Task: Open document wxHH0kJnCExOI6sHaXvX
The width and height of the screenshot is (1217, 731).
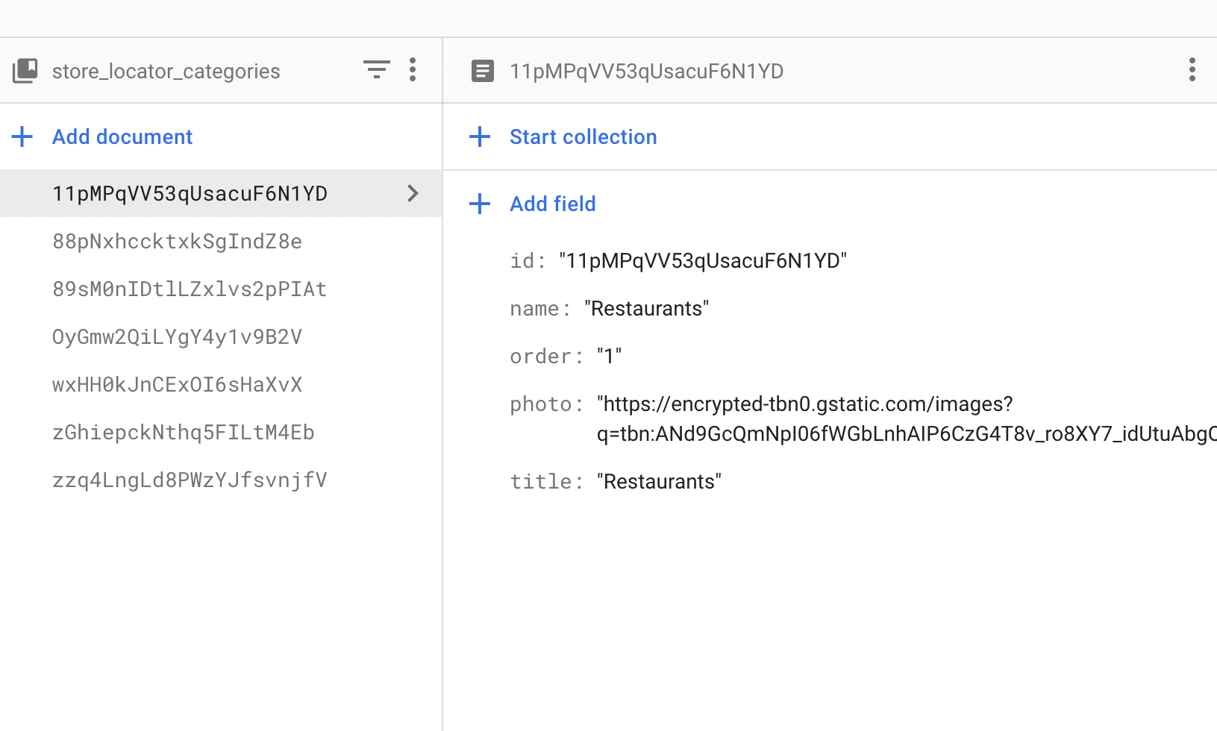Action: (177, 384)
